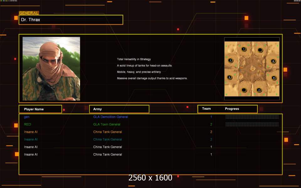Click start position 1 on the map

[x=244, y=49]
